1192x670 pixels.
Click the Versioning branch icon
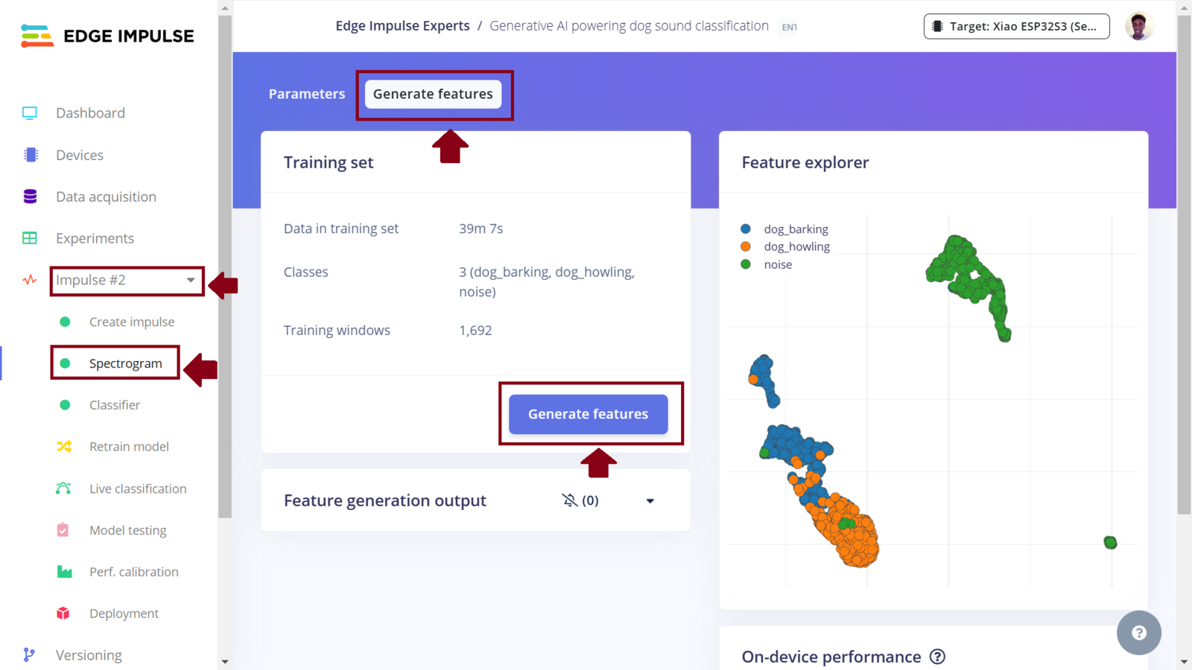[x=29, y=655]
